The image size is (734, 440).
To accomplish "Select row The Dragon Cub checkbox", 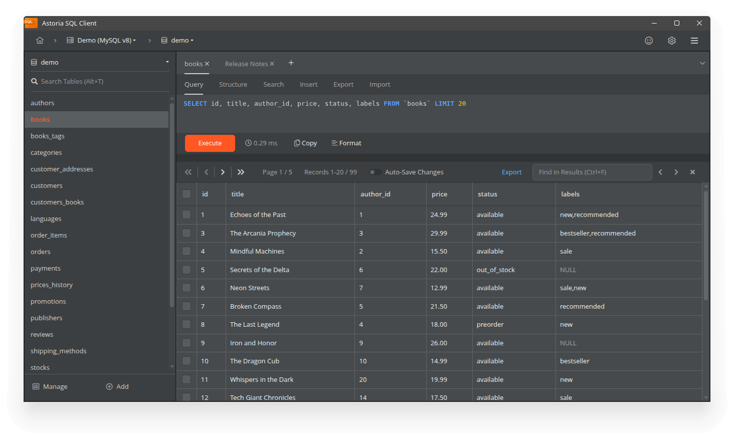I will click(x=187, y=361).
